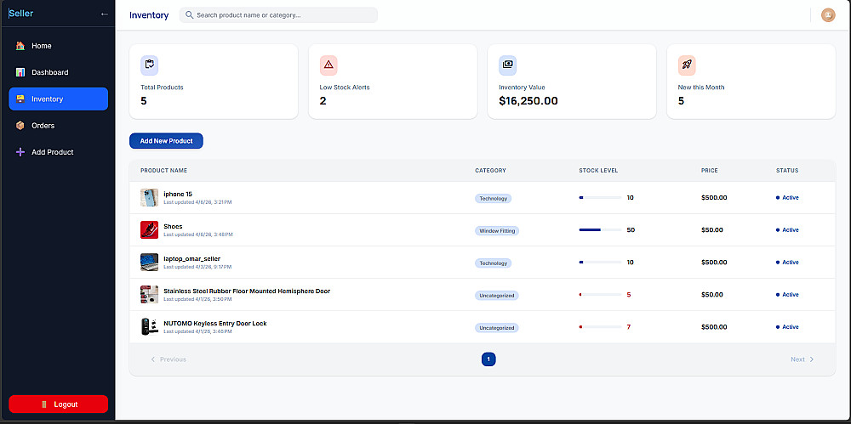Click the Shoes product name
851x424 pixels.
coord(173,226)
